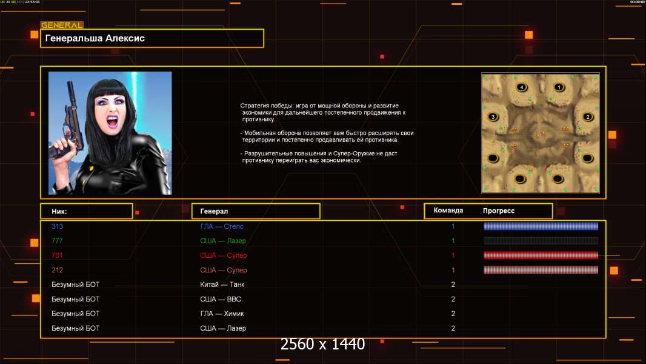Select player nickname 313
Viewport: 646px width, 364px height.
pyautogui.click(x=57, y=226)
